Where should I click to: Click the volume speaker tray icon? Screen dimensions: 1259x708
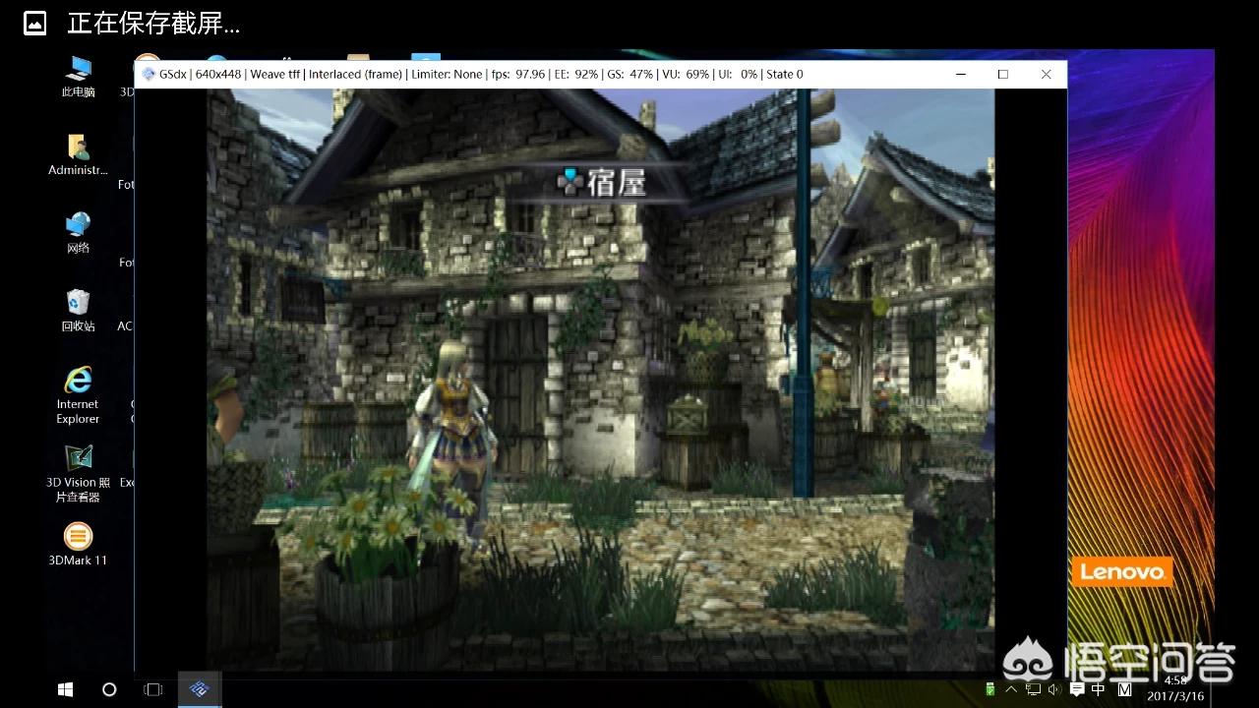1053,689
